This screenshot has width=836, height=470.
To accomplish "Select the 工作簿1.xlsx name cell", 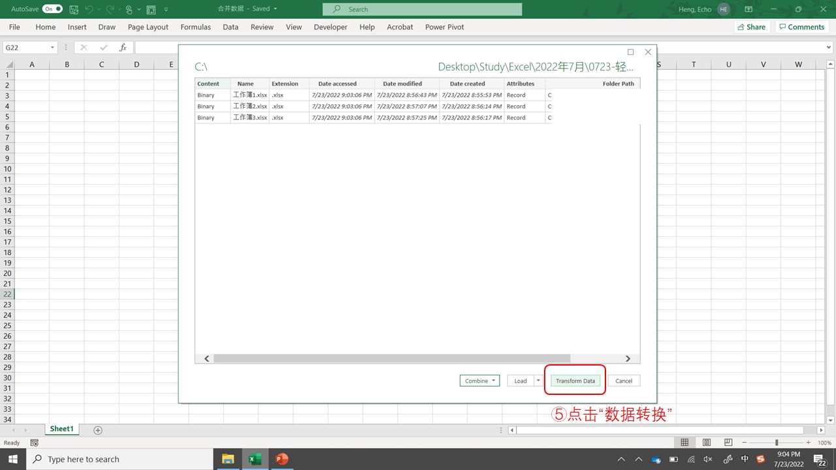I will (x=250, y=95).
